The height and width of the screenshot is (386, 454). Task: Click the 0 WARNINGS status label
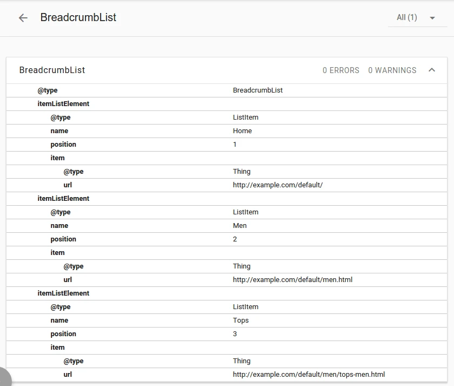[392, 70]
